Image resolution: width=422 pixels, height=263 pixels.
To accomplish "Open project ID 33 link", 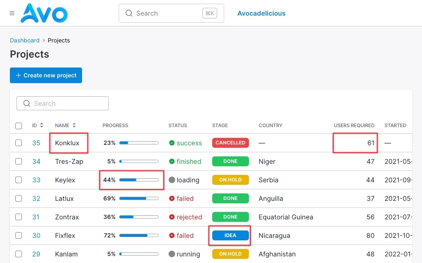I will pos(36,180).
